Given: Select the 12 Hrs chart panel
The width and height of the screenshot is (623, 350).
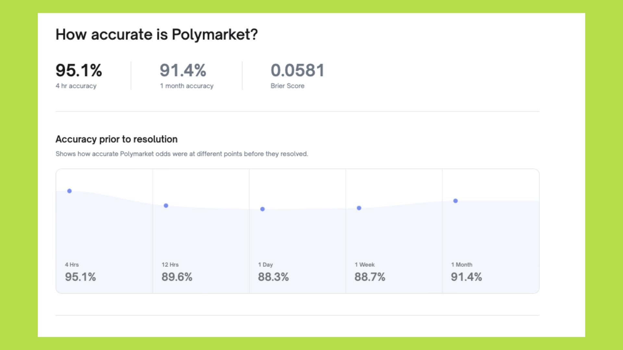Looking at the screenshot, I should point(201,230).
